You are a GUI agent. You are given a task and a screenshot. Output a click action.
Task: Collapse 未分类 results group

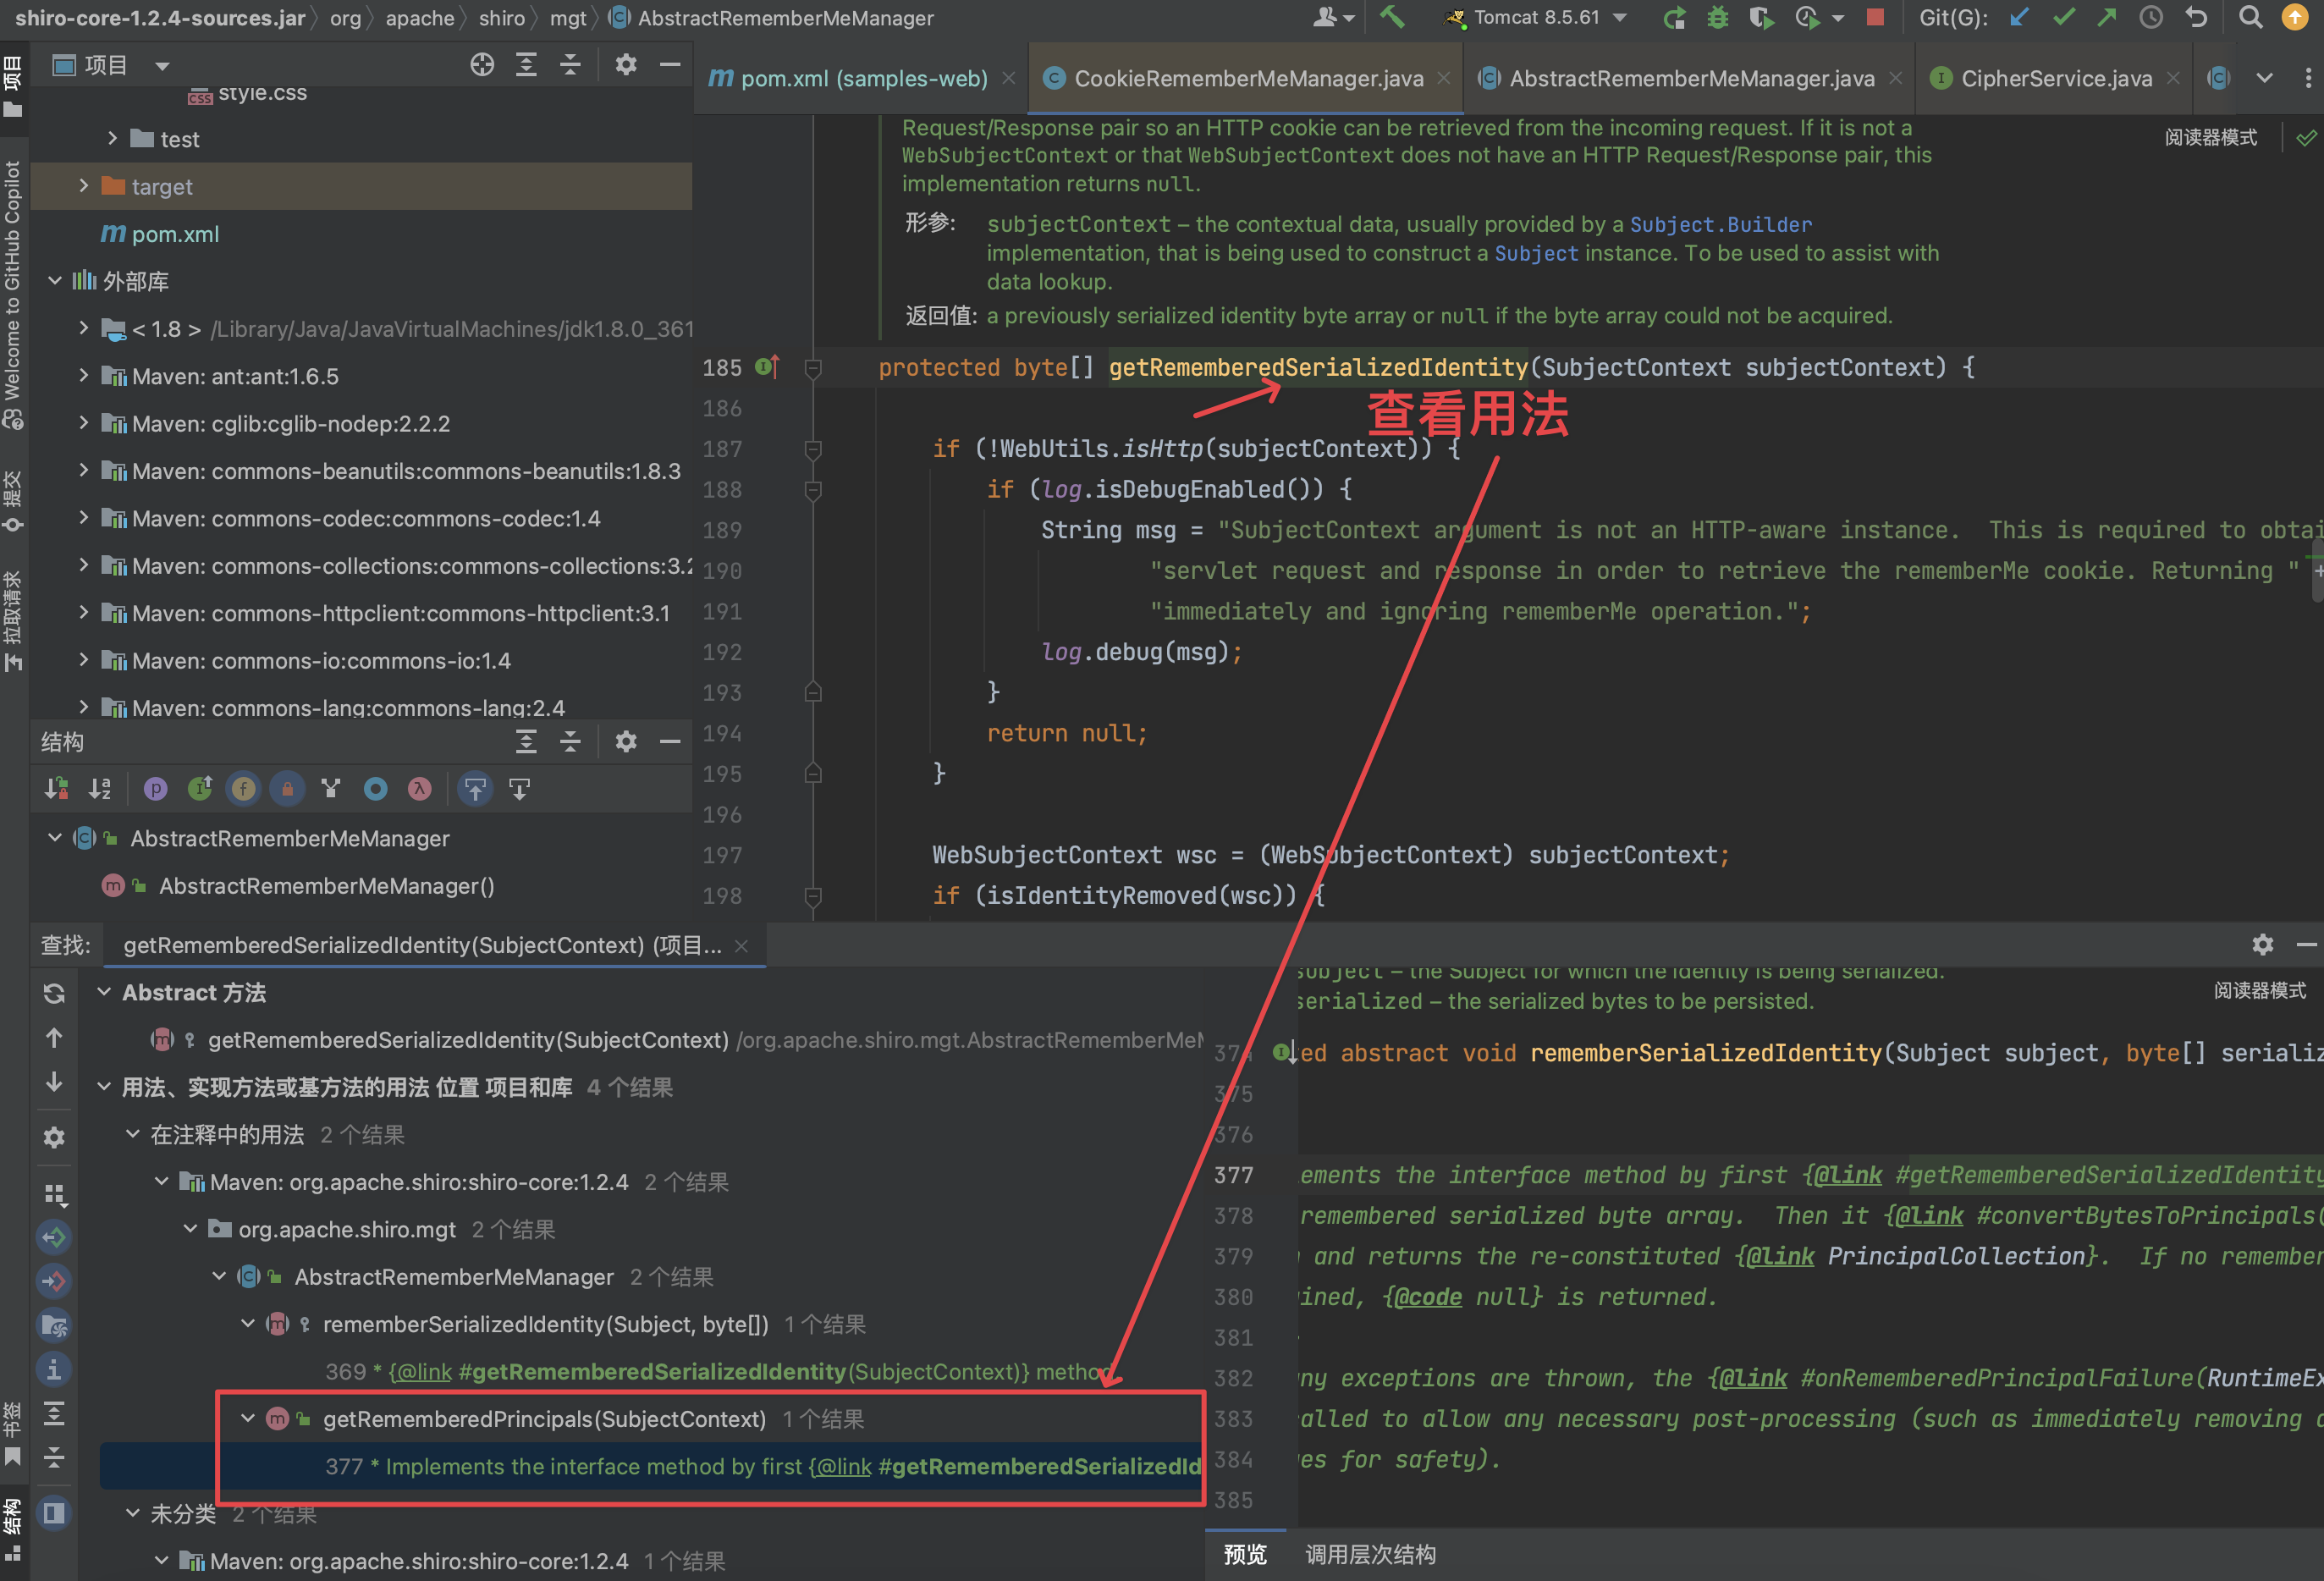pos(132,1513)
